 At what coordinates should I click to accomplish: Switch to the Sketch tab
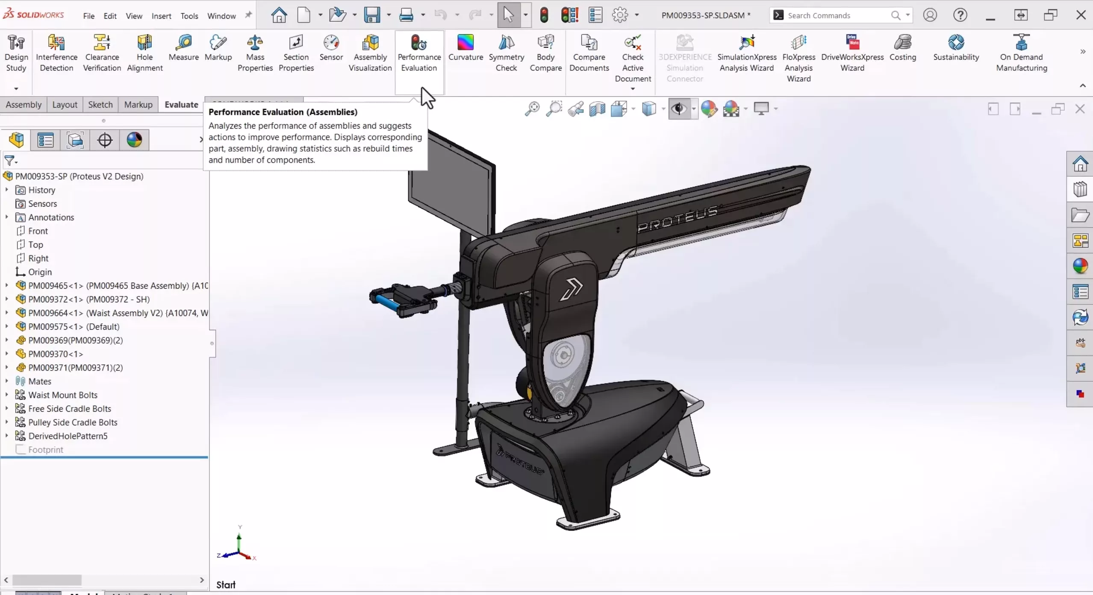pos(100,104)
